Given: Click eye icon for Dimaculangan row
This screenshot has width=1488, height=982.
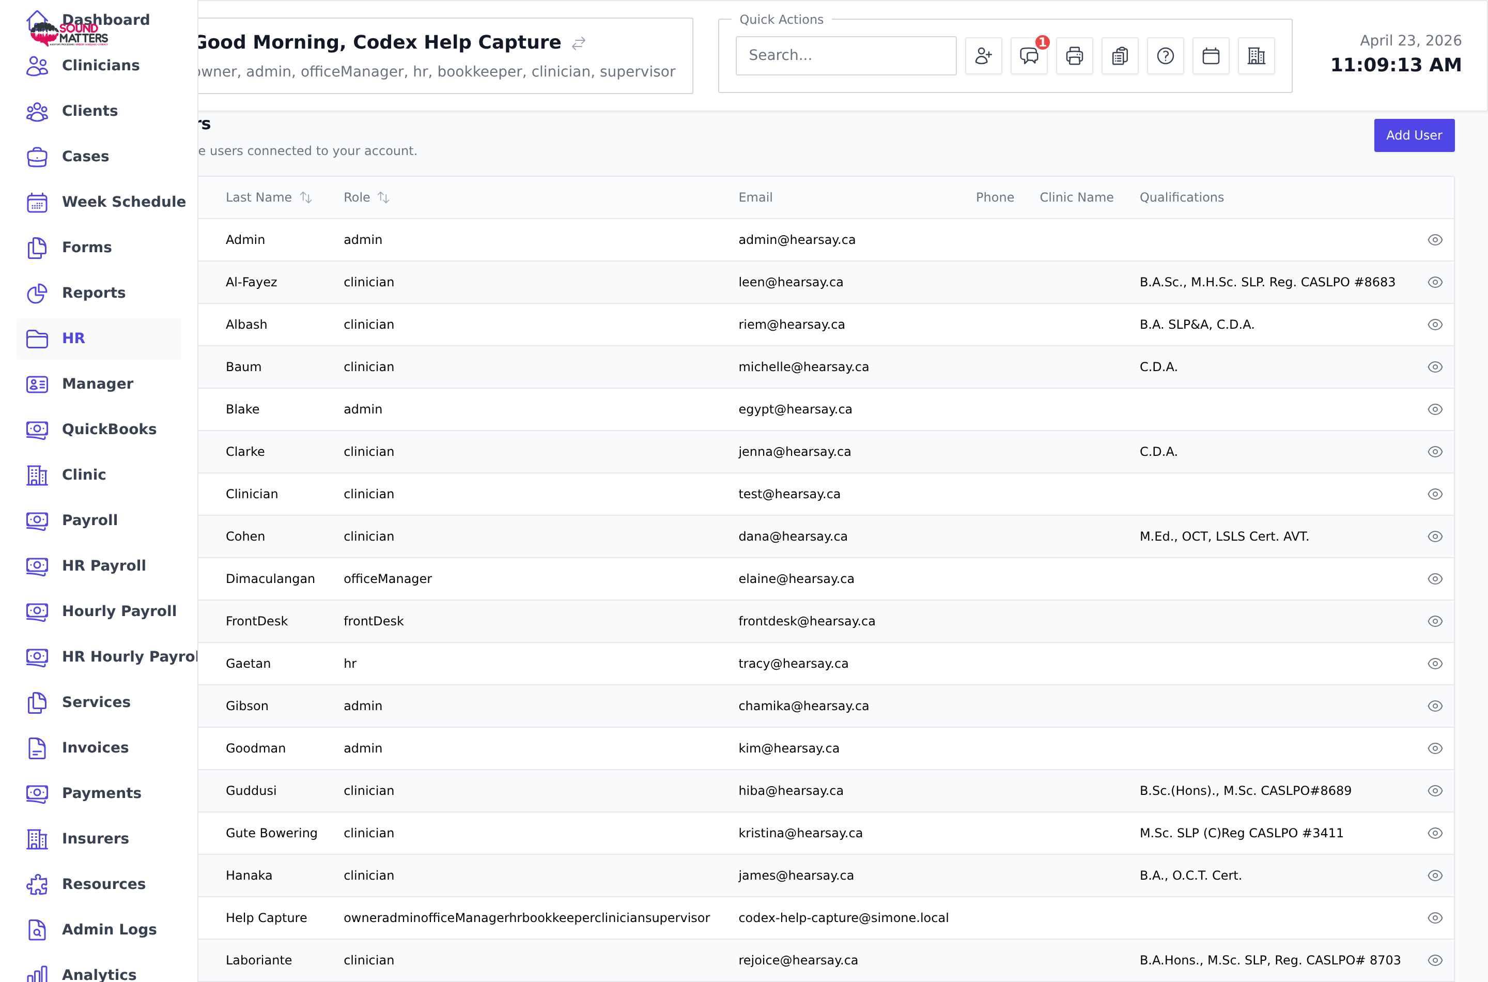Looking at the screenshot, I should pos(1435,579).
